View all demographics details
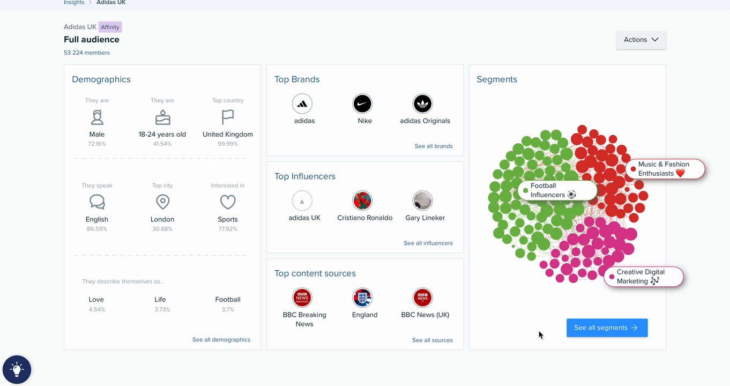730x386 pixels. point(221,339)
